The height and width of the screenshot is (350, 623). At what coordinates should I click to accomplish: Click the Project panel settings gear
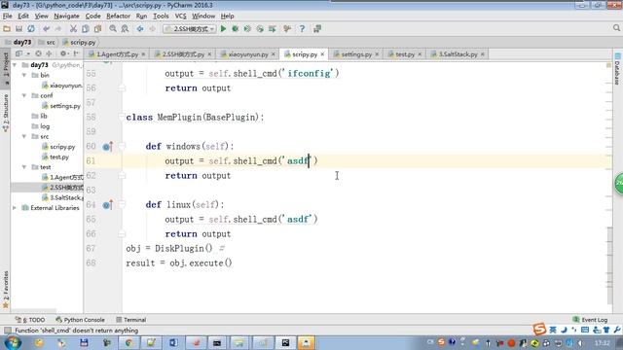[63, 53]
